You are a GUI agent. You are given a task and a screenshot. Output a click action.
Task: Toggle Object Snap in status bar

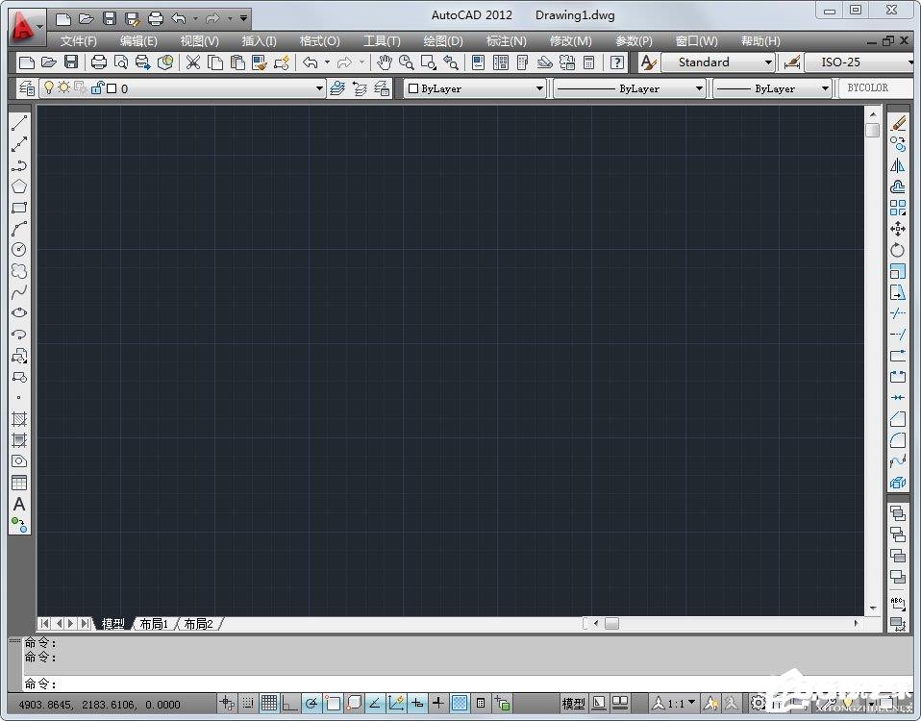click(x=333, y=703)
